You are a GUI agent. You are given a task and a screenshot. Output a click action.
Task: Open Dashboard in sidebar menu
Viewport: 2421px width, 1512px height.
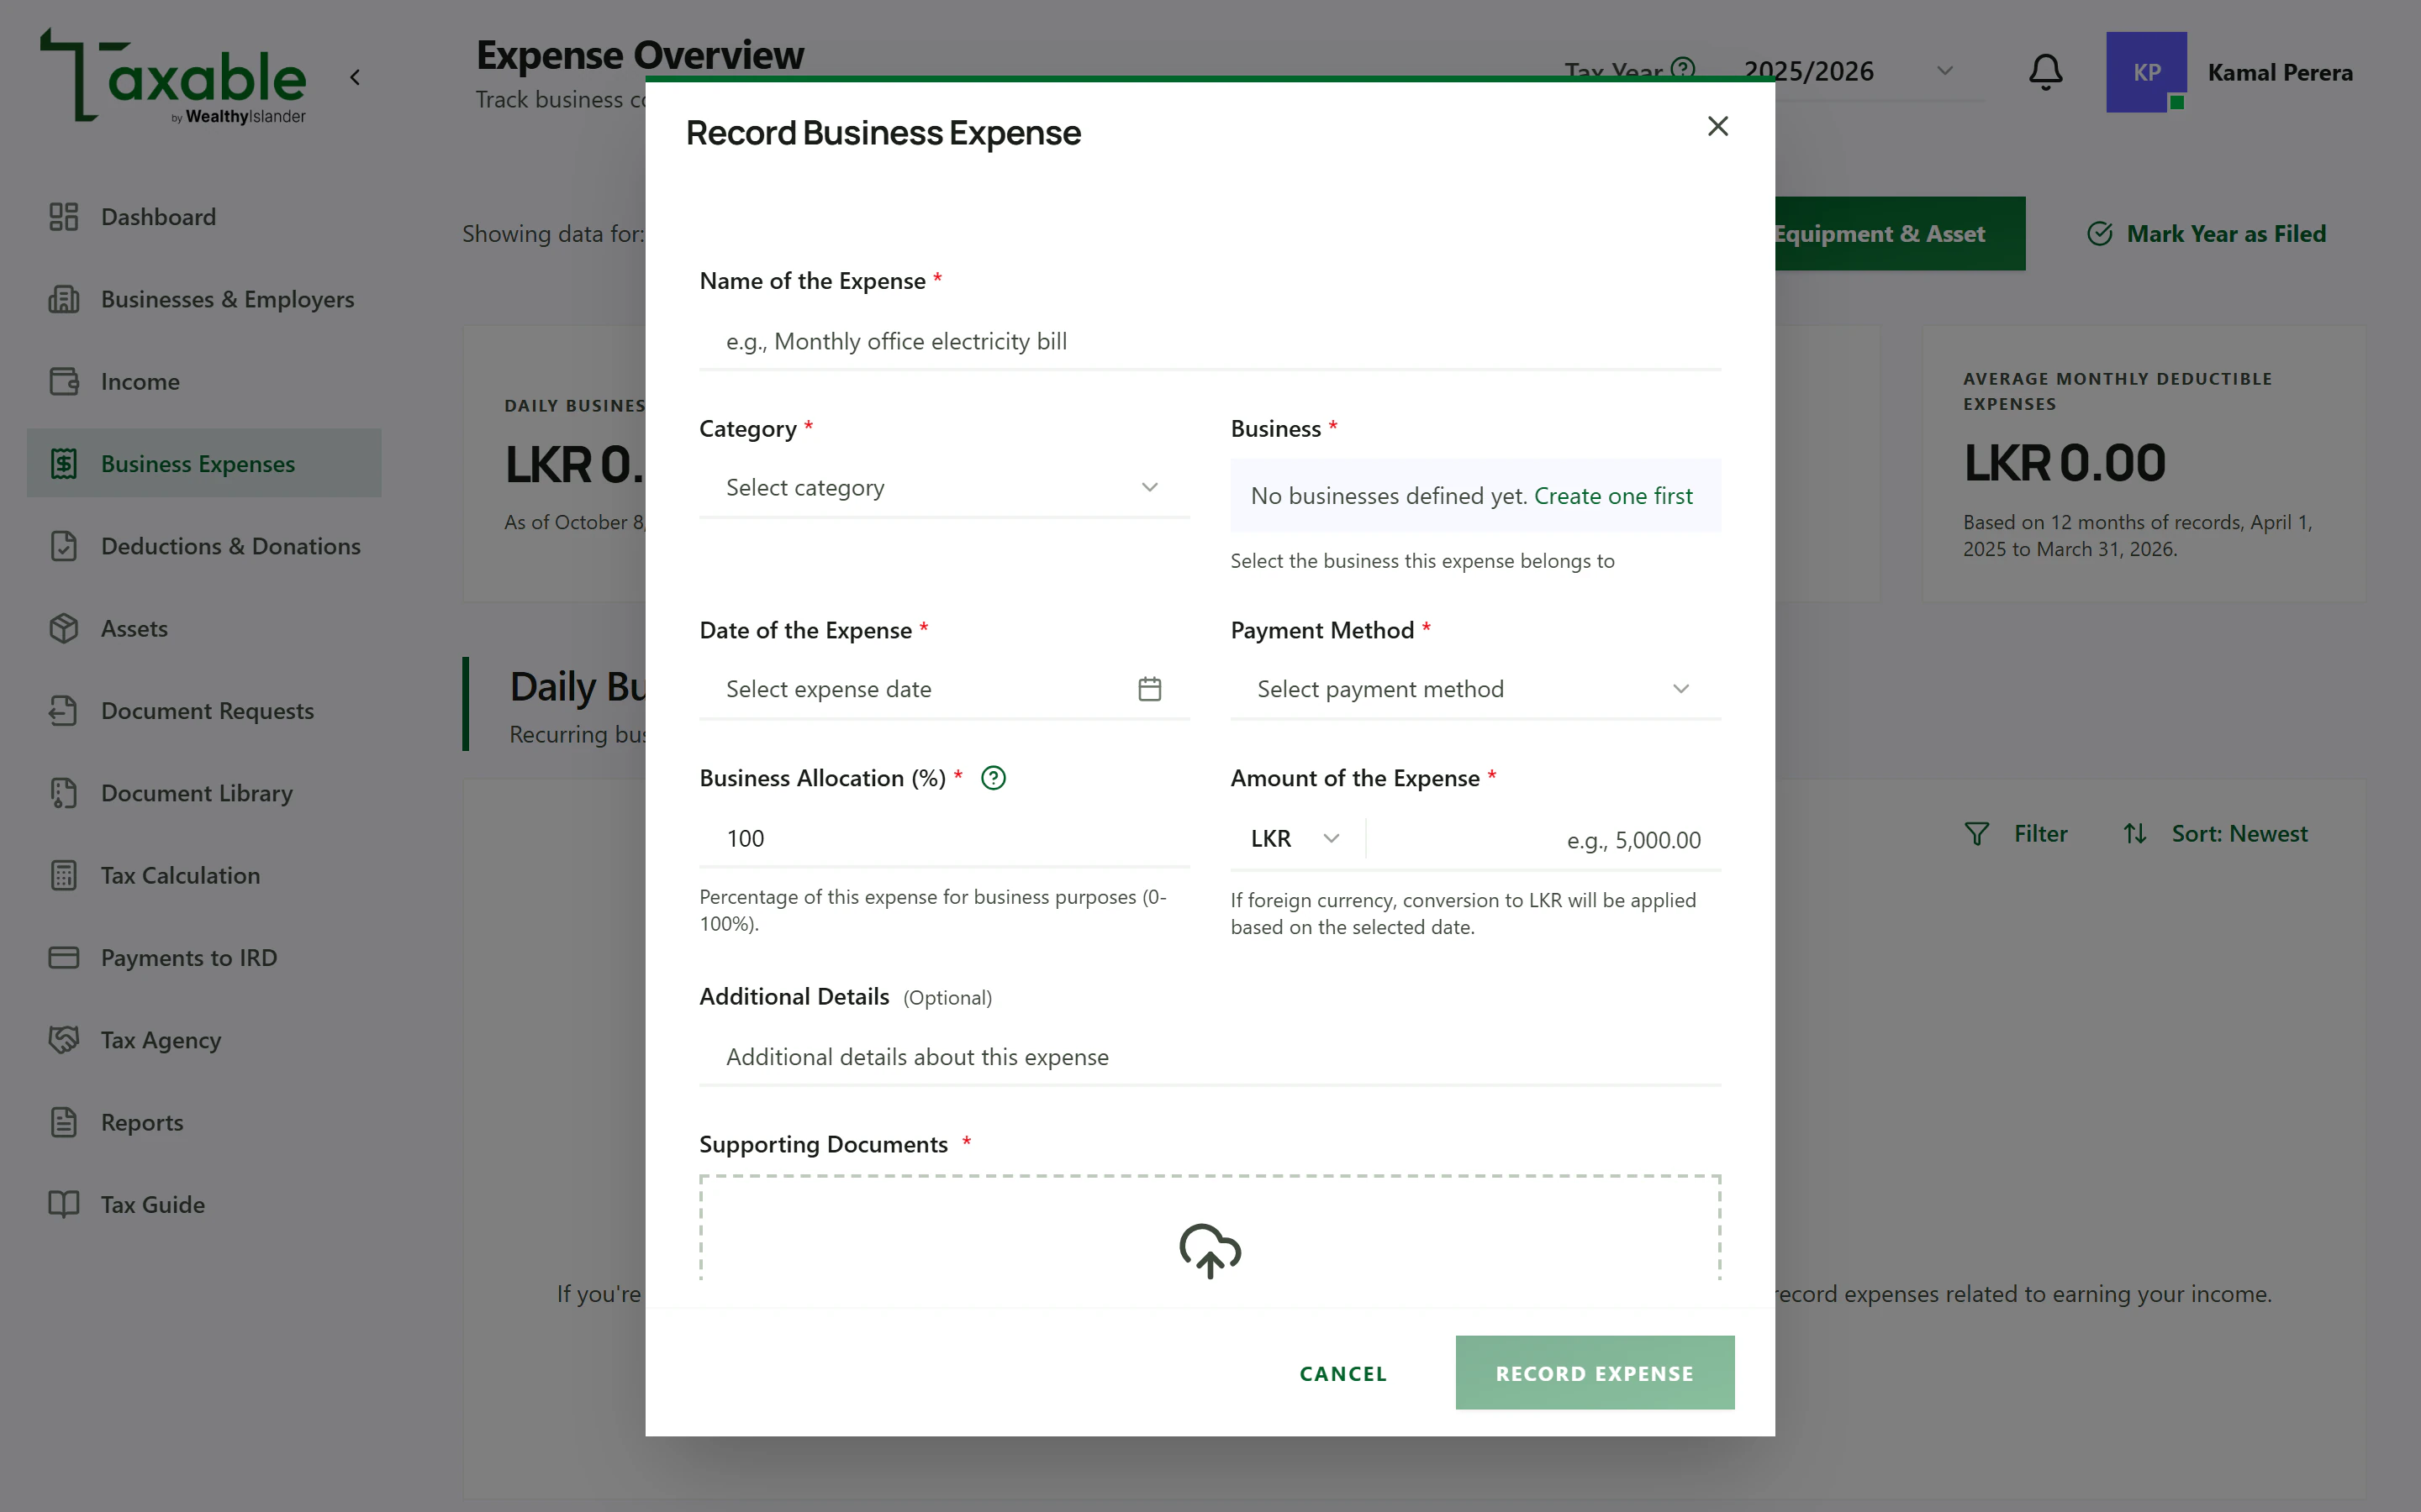click(x=204, y=217)
